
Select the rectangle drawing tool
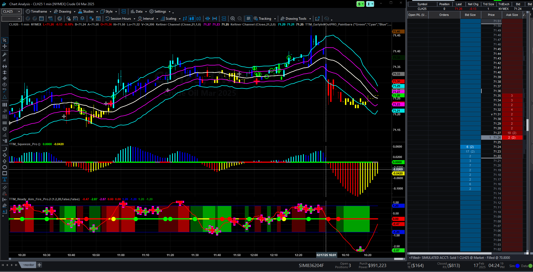click(x=5, y=173)
